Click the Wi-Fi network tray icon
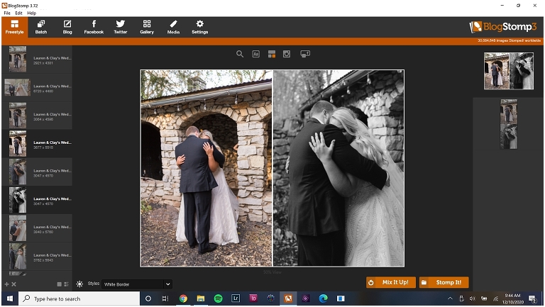This screenshot has height=307, width=545. 495,298
